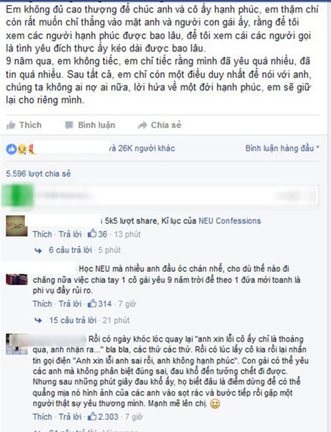This screenshot has width=331, height=432.
Task: Click the Thích thumbs-up icon under the post
Action: click(11, 126)
